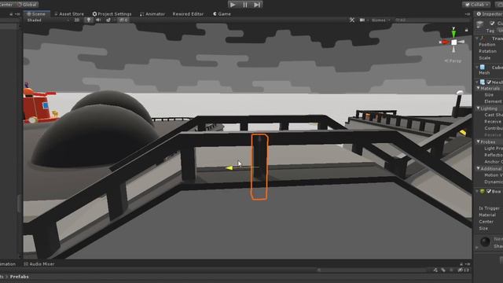Toggle 2D view mode in Scene
The image size is (503, 283).
tap(77, 20)
